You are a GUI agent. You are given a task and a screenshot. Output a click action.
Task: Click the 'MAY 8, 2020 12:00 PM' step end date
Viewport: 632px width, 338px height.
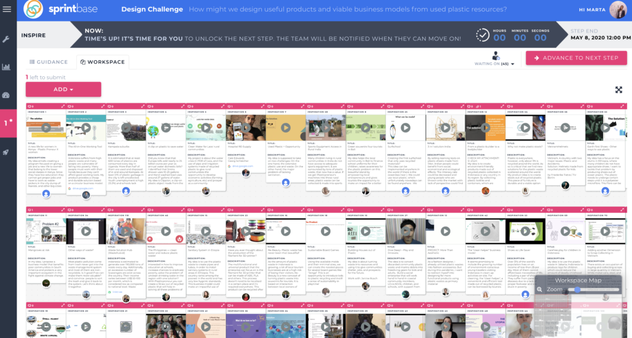point(600,38)
